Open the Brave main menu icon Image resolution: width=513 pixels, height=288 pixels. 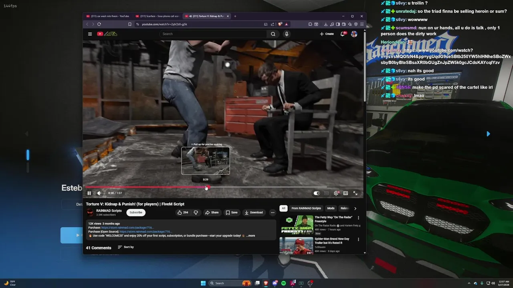click(362, 24)
